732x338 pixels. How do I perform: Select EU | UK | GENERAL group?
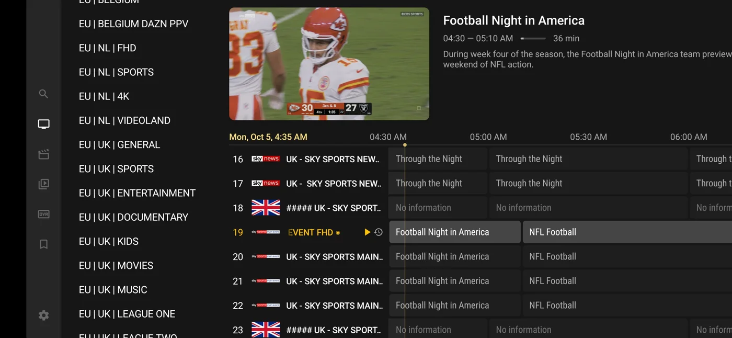click(x=119, y=145)
